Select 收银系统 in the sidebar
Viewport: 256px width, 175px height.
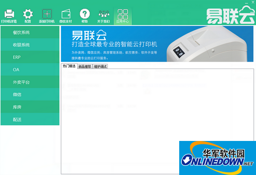click(x=30, y=45)
